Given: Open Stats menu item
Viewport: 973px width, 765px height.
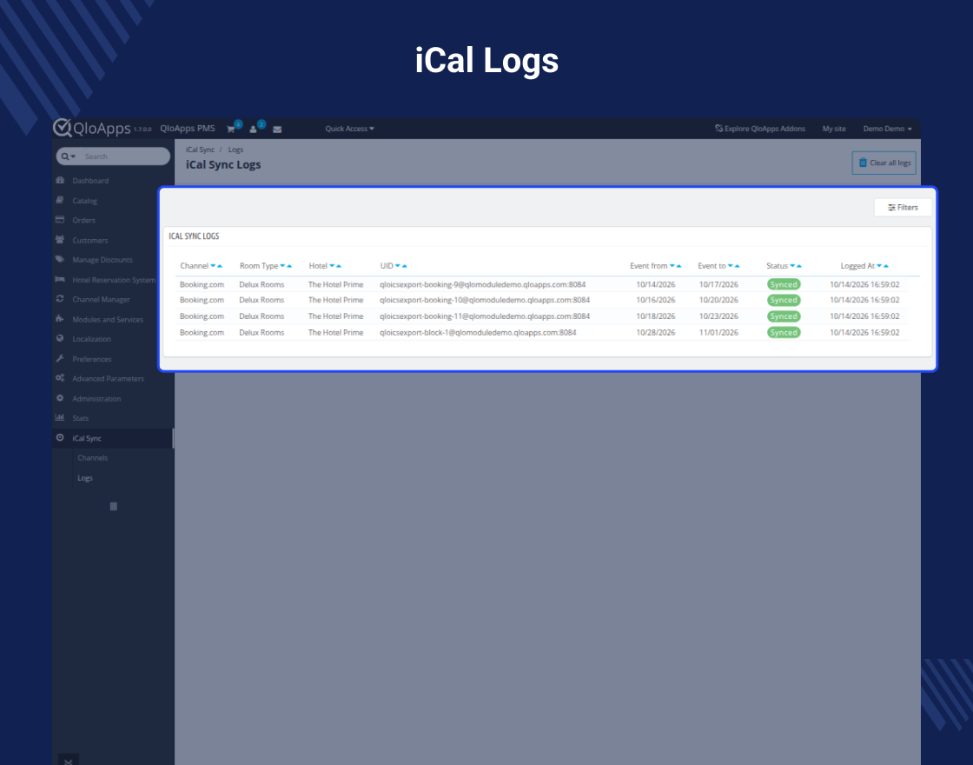Looking at the screenshot, I should point(80,418).
